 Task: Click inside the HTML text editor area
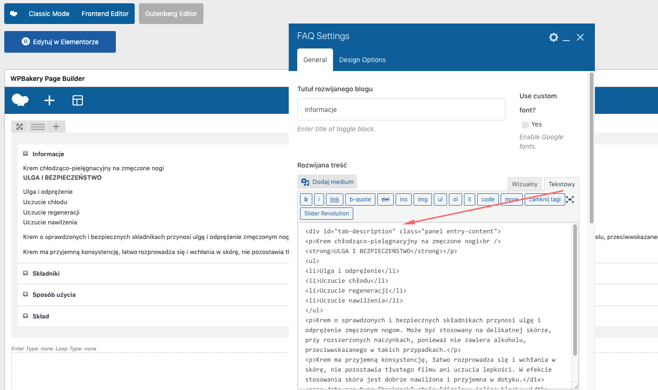pyautogui.click(x=435, y=306)
